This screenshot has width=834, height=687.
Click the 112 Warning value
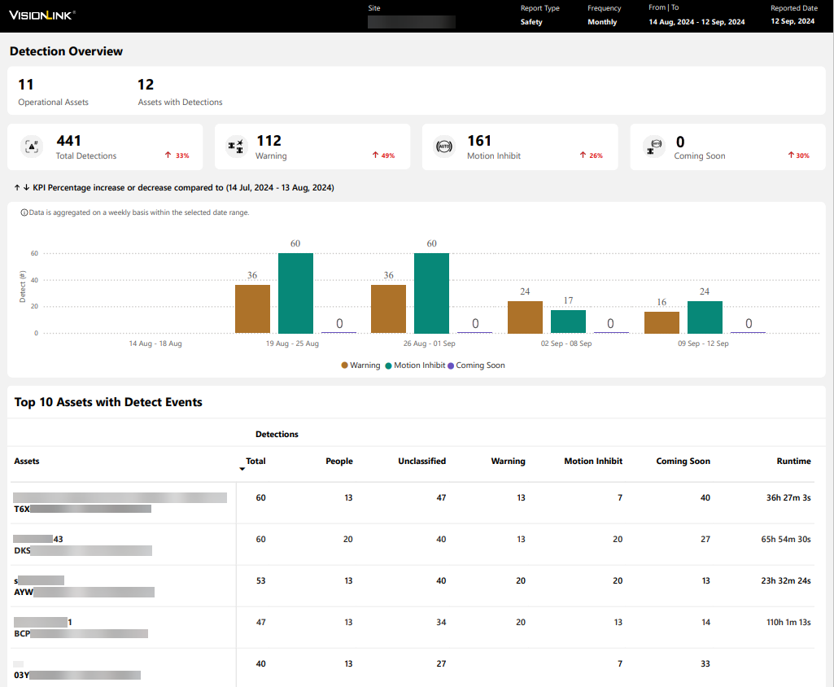269,141
